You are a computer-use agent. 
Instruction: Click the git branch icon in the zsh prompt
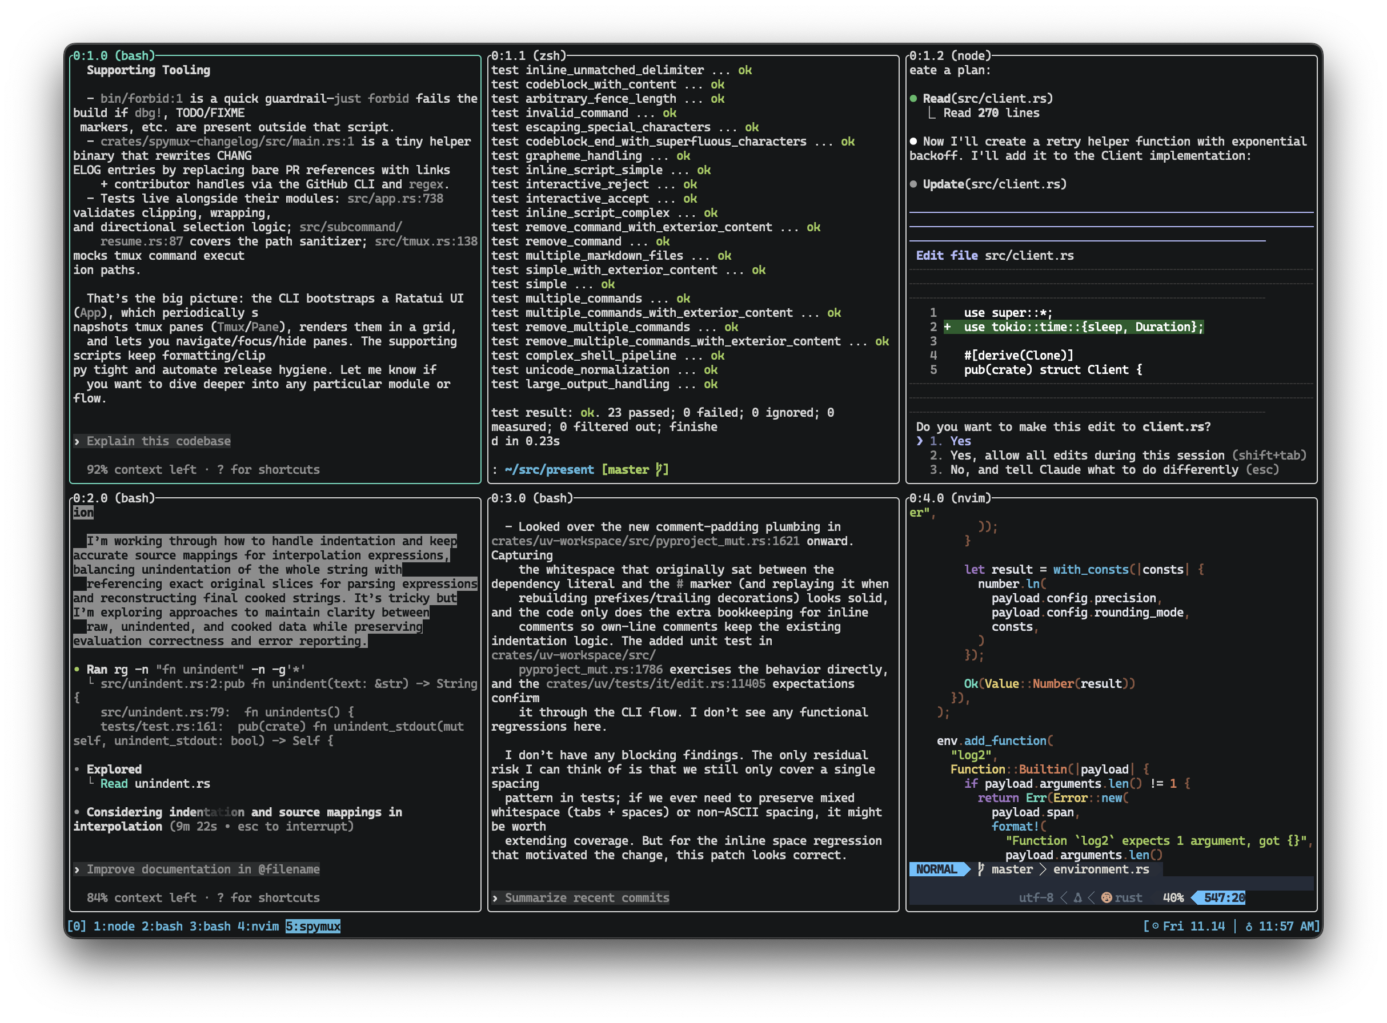tap(659, 469)
